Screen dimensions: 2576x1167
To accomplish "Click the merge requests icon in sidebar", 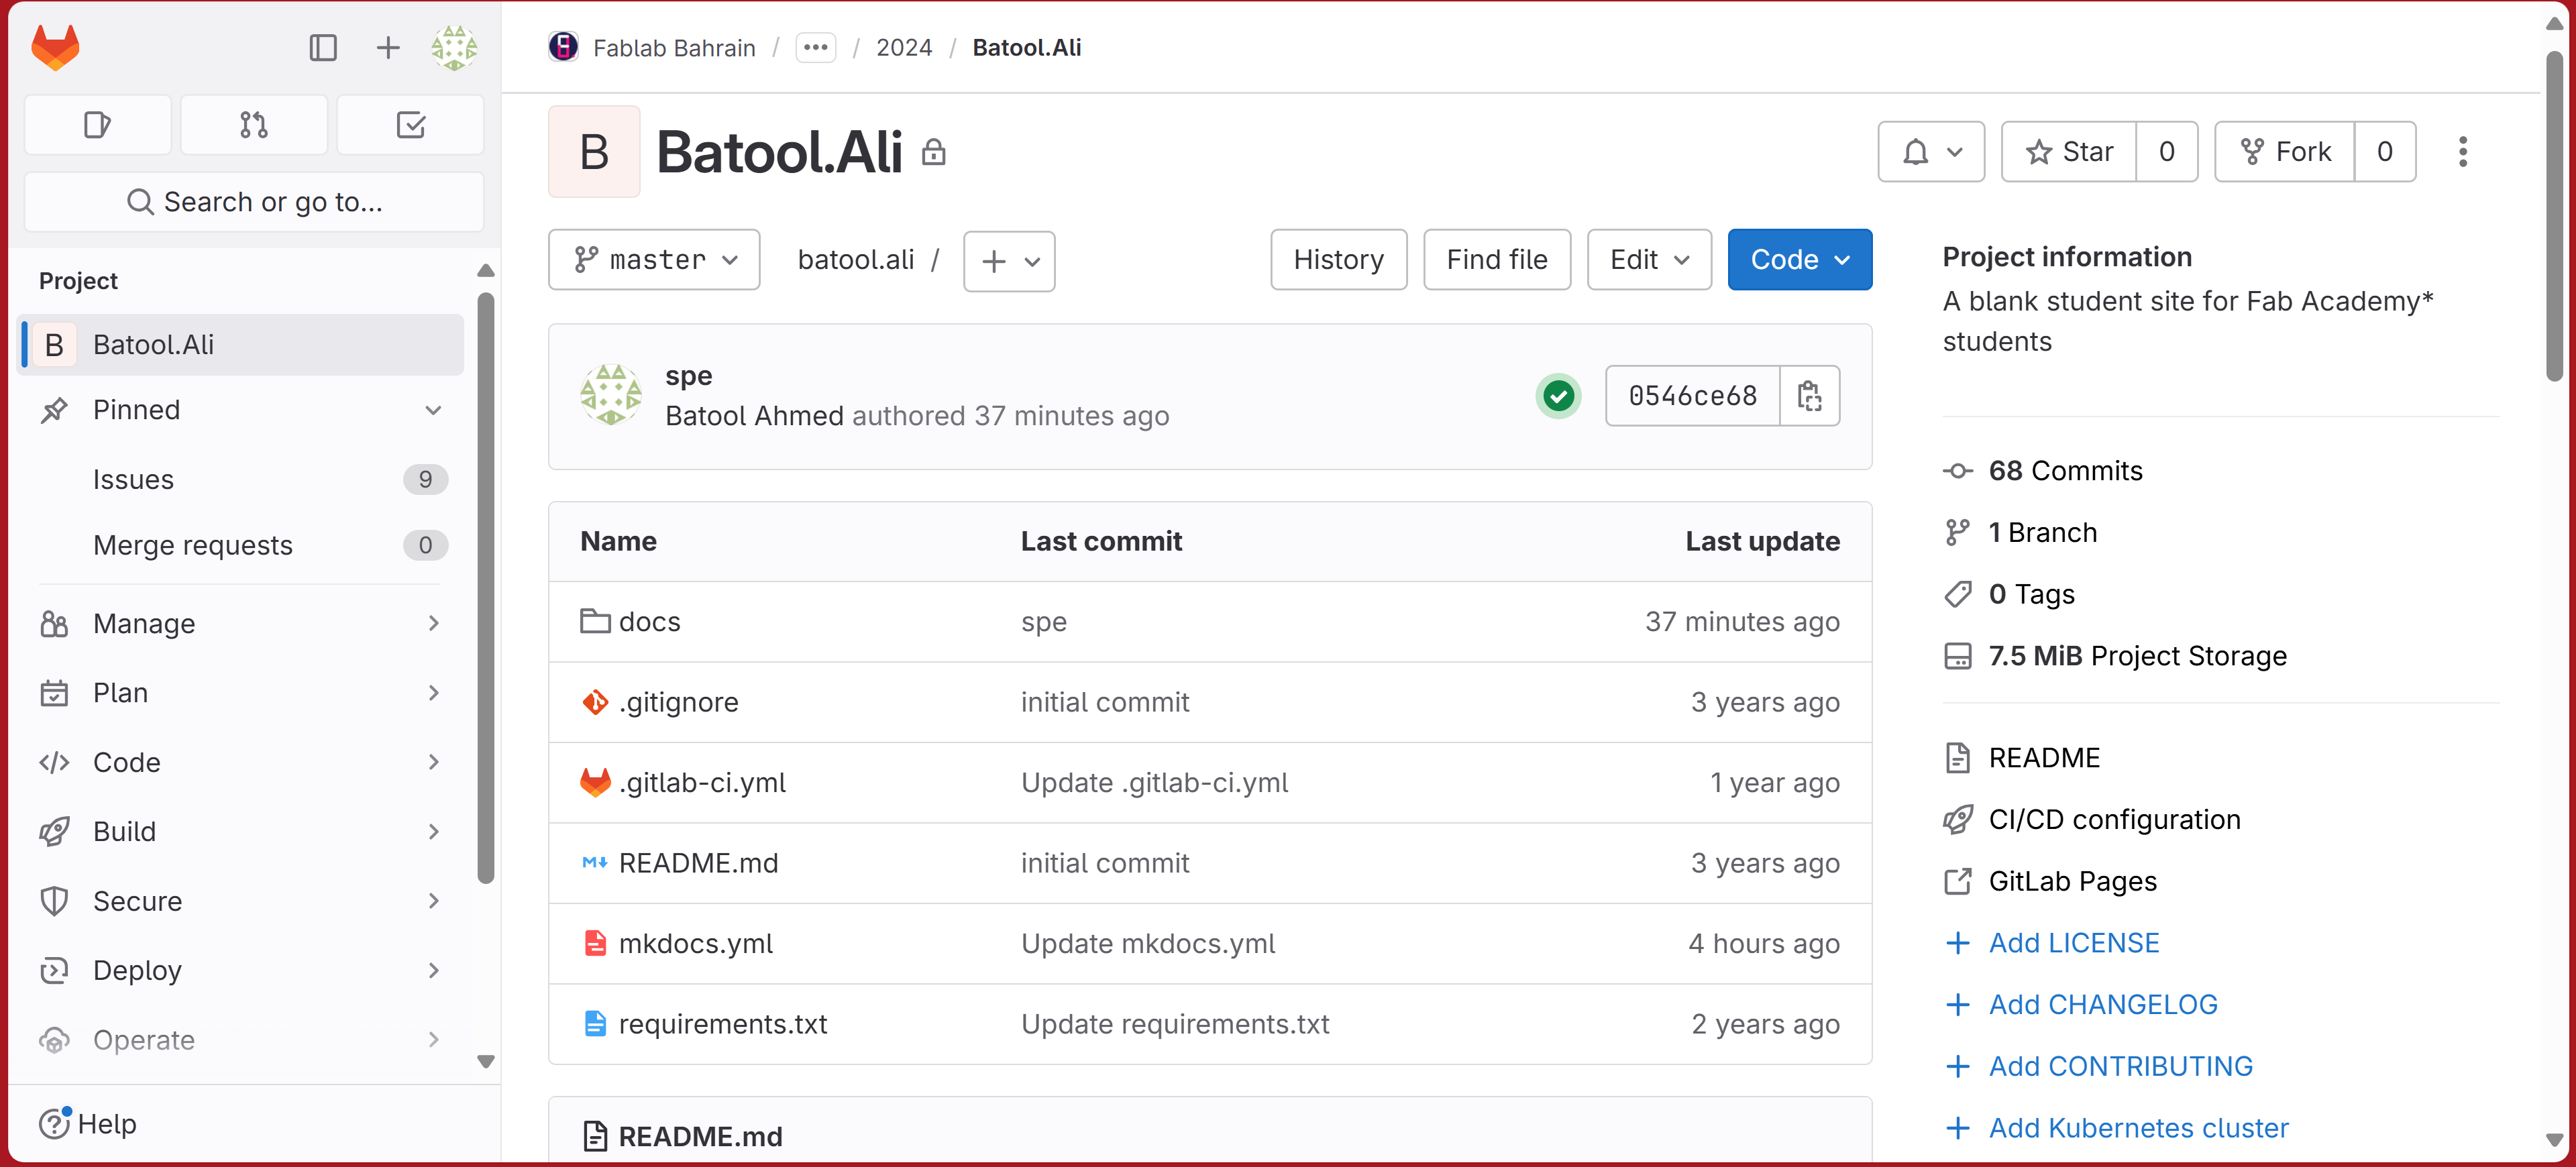I will point(255,123).
